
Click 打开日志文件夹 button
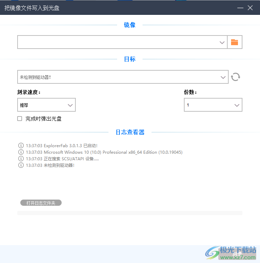(x=41, y=203)
